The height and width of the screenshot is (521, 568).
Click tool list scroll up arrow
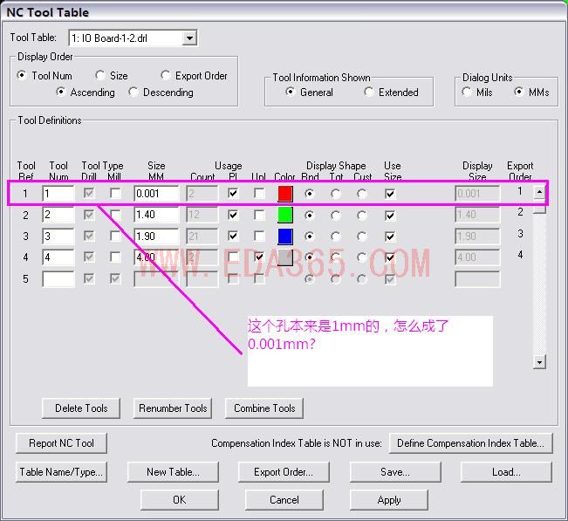point(539,192)
